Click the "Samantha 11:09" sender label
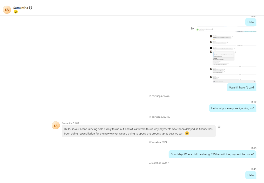This screenshot has width=264, height=183. [70, 123]
